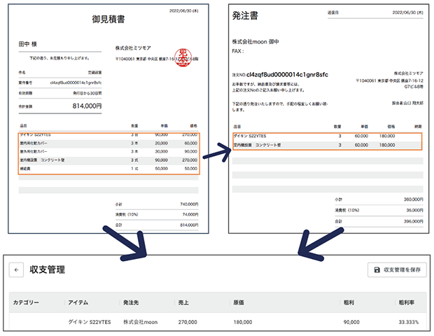Screen dimensions: 434x336
Task: Click the 御見積書 document title
Action: (108, 19)
